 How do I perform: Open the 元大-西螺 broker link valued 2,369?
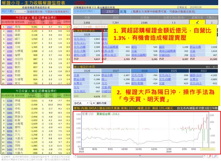79,47
